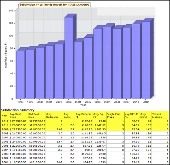Click the 'Subdivision Summary' heading
170x165 pixels.
[x=18, y=110]
